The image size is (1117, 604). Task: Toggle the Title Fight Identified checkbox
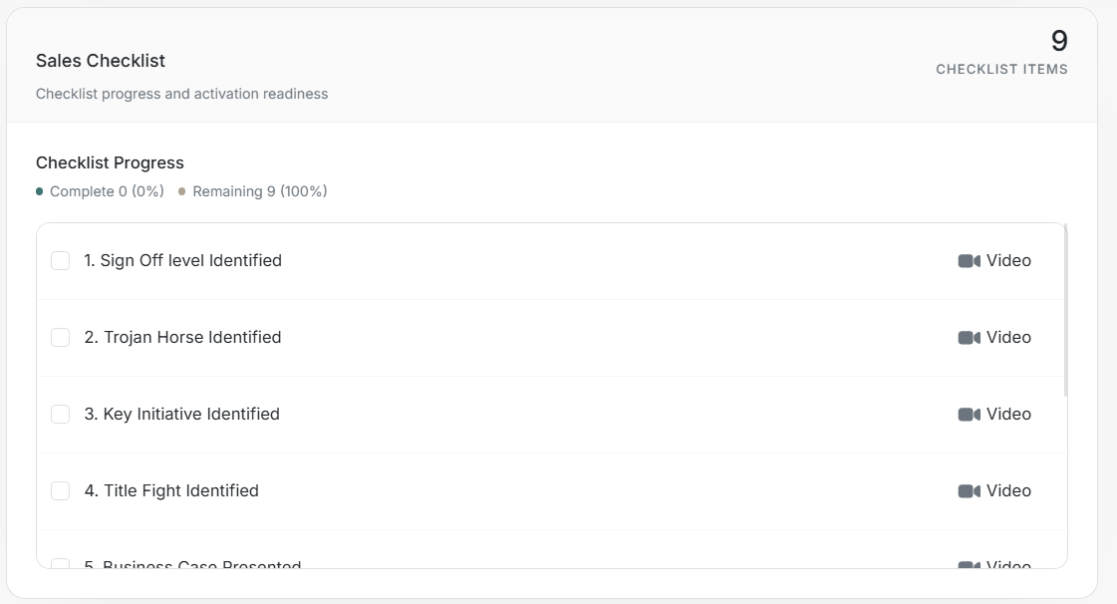61,491
